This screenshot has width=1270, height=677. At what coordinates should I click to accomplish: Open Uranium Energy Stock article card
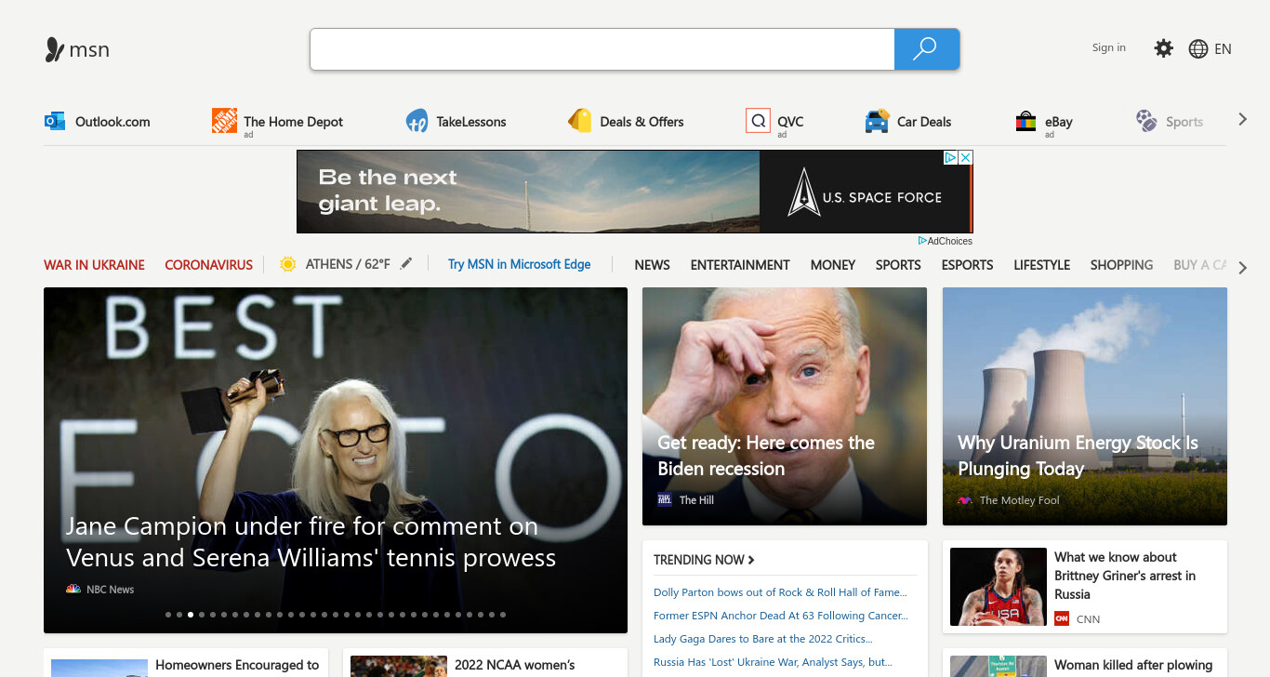tap(1085, 406)
